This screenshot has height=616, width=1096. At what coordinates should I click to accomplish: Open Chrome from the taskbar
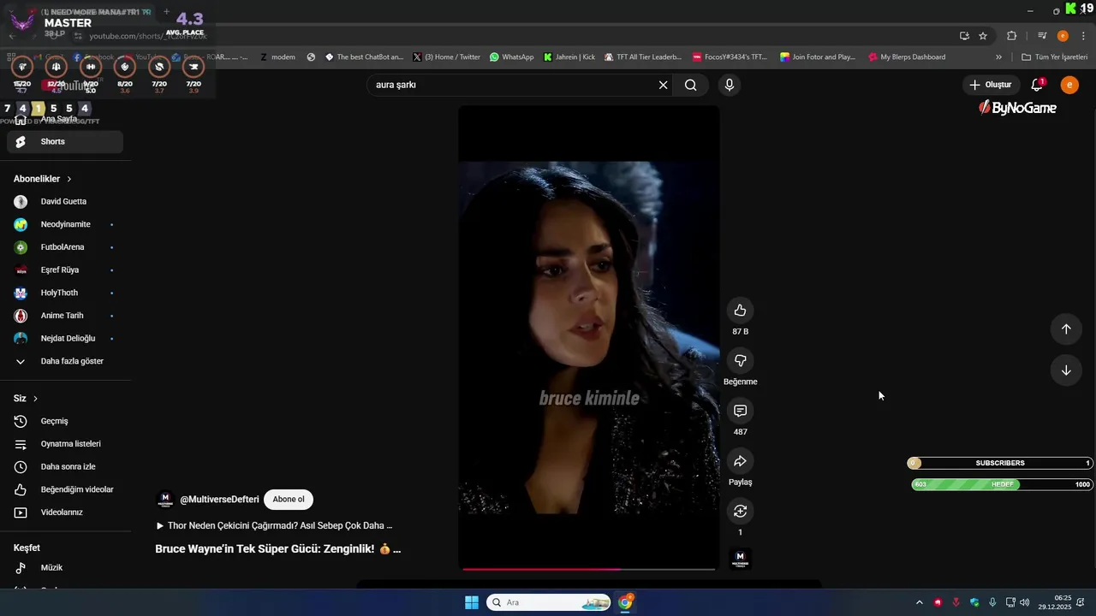click(x=626, y=602)
